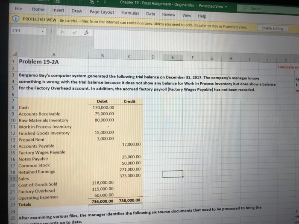Expand the Protected View title dropdown

point(226,7)
